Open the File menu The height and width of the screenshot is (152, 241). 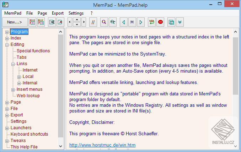click(30, 13)
